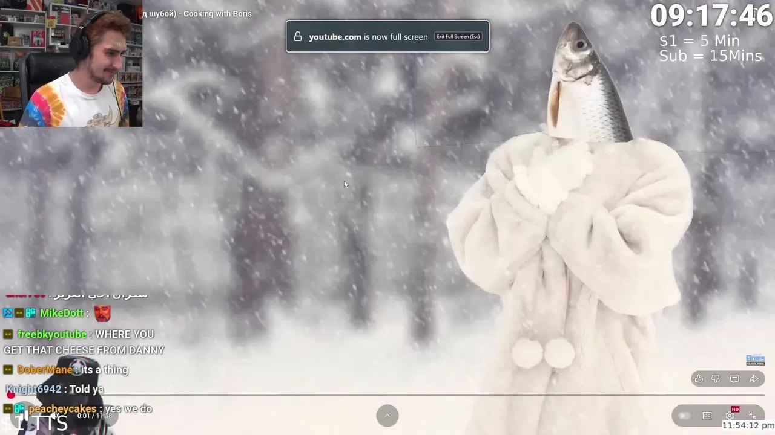This screenshot has height=435, width=775.
Task: Click peacheycakes username in chat
Action: coord(62,409)
